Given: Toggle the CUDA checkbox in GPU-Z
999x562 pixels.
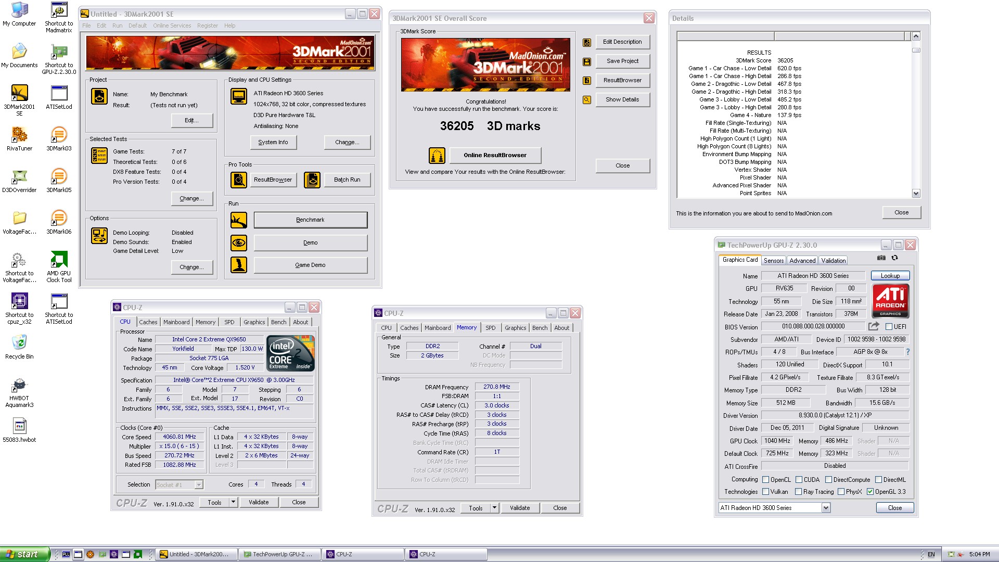Looking at the screenshot, I should (x=799, y=480).
